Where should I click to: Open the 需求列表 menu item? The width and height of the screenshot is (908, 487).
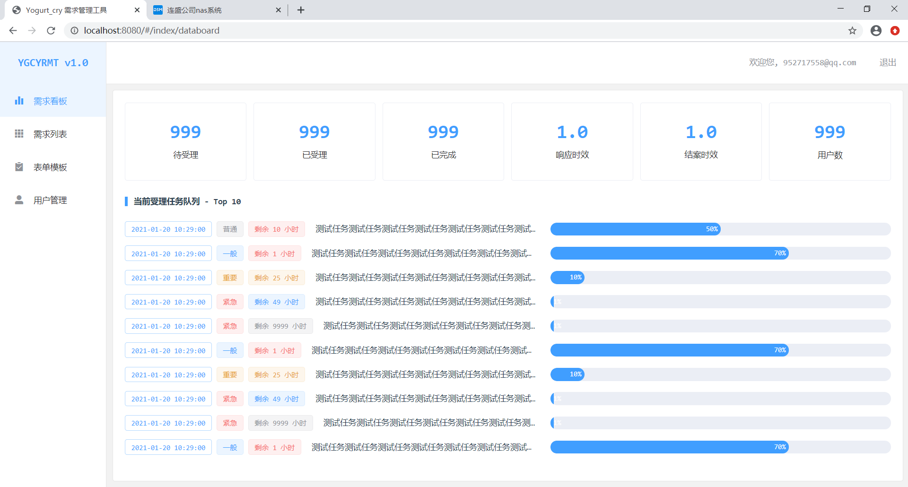click(53, 134)
